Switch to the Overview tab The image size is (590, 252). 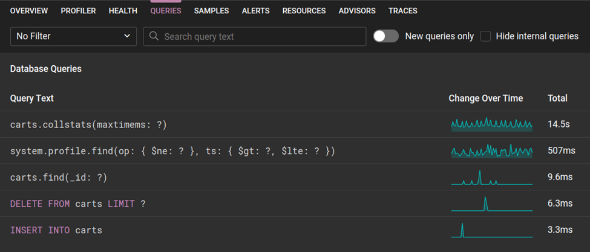coord(29,11)
